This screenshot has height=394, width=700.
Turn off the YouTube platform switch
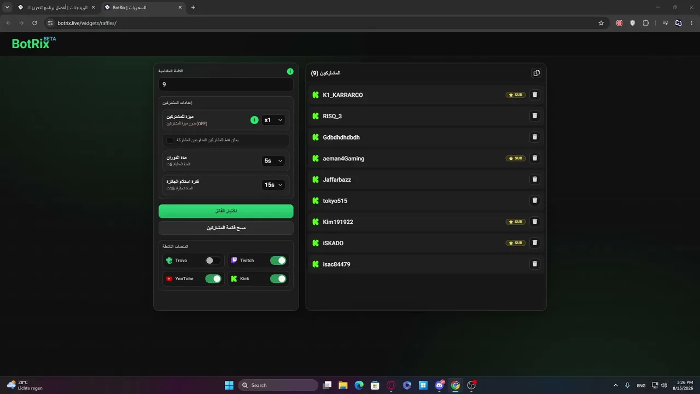[x=213, y=279]
